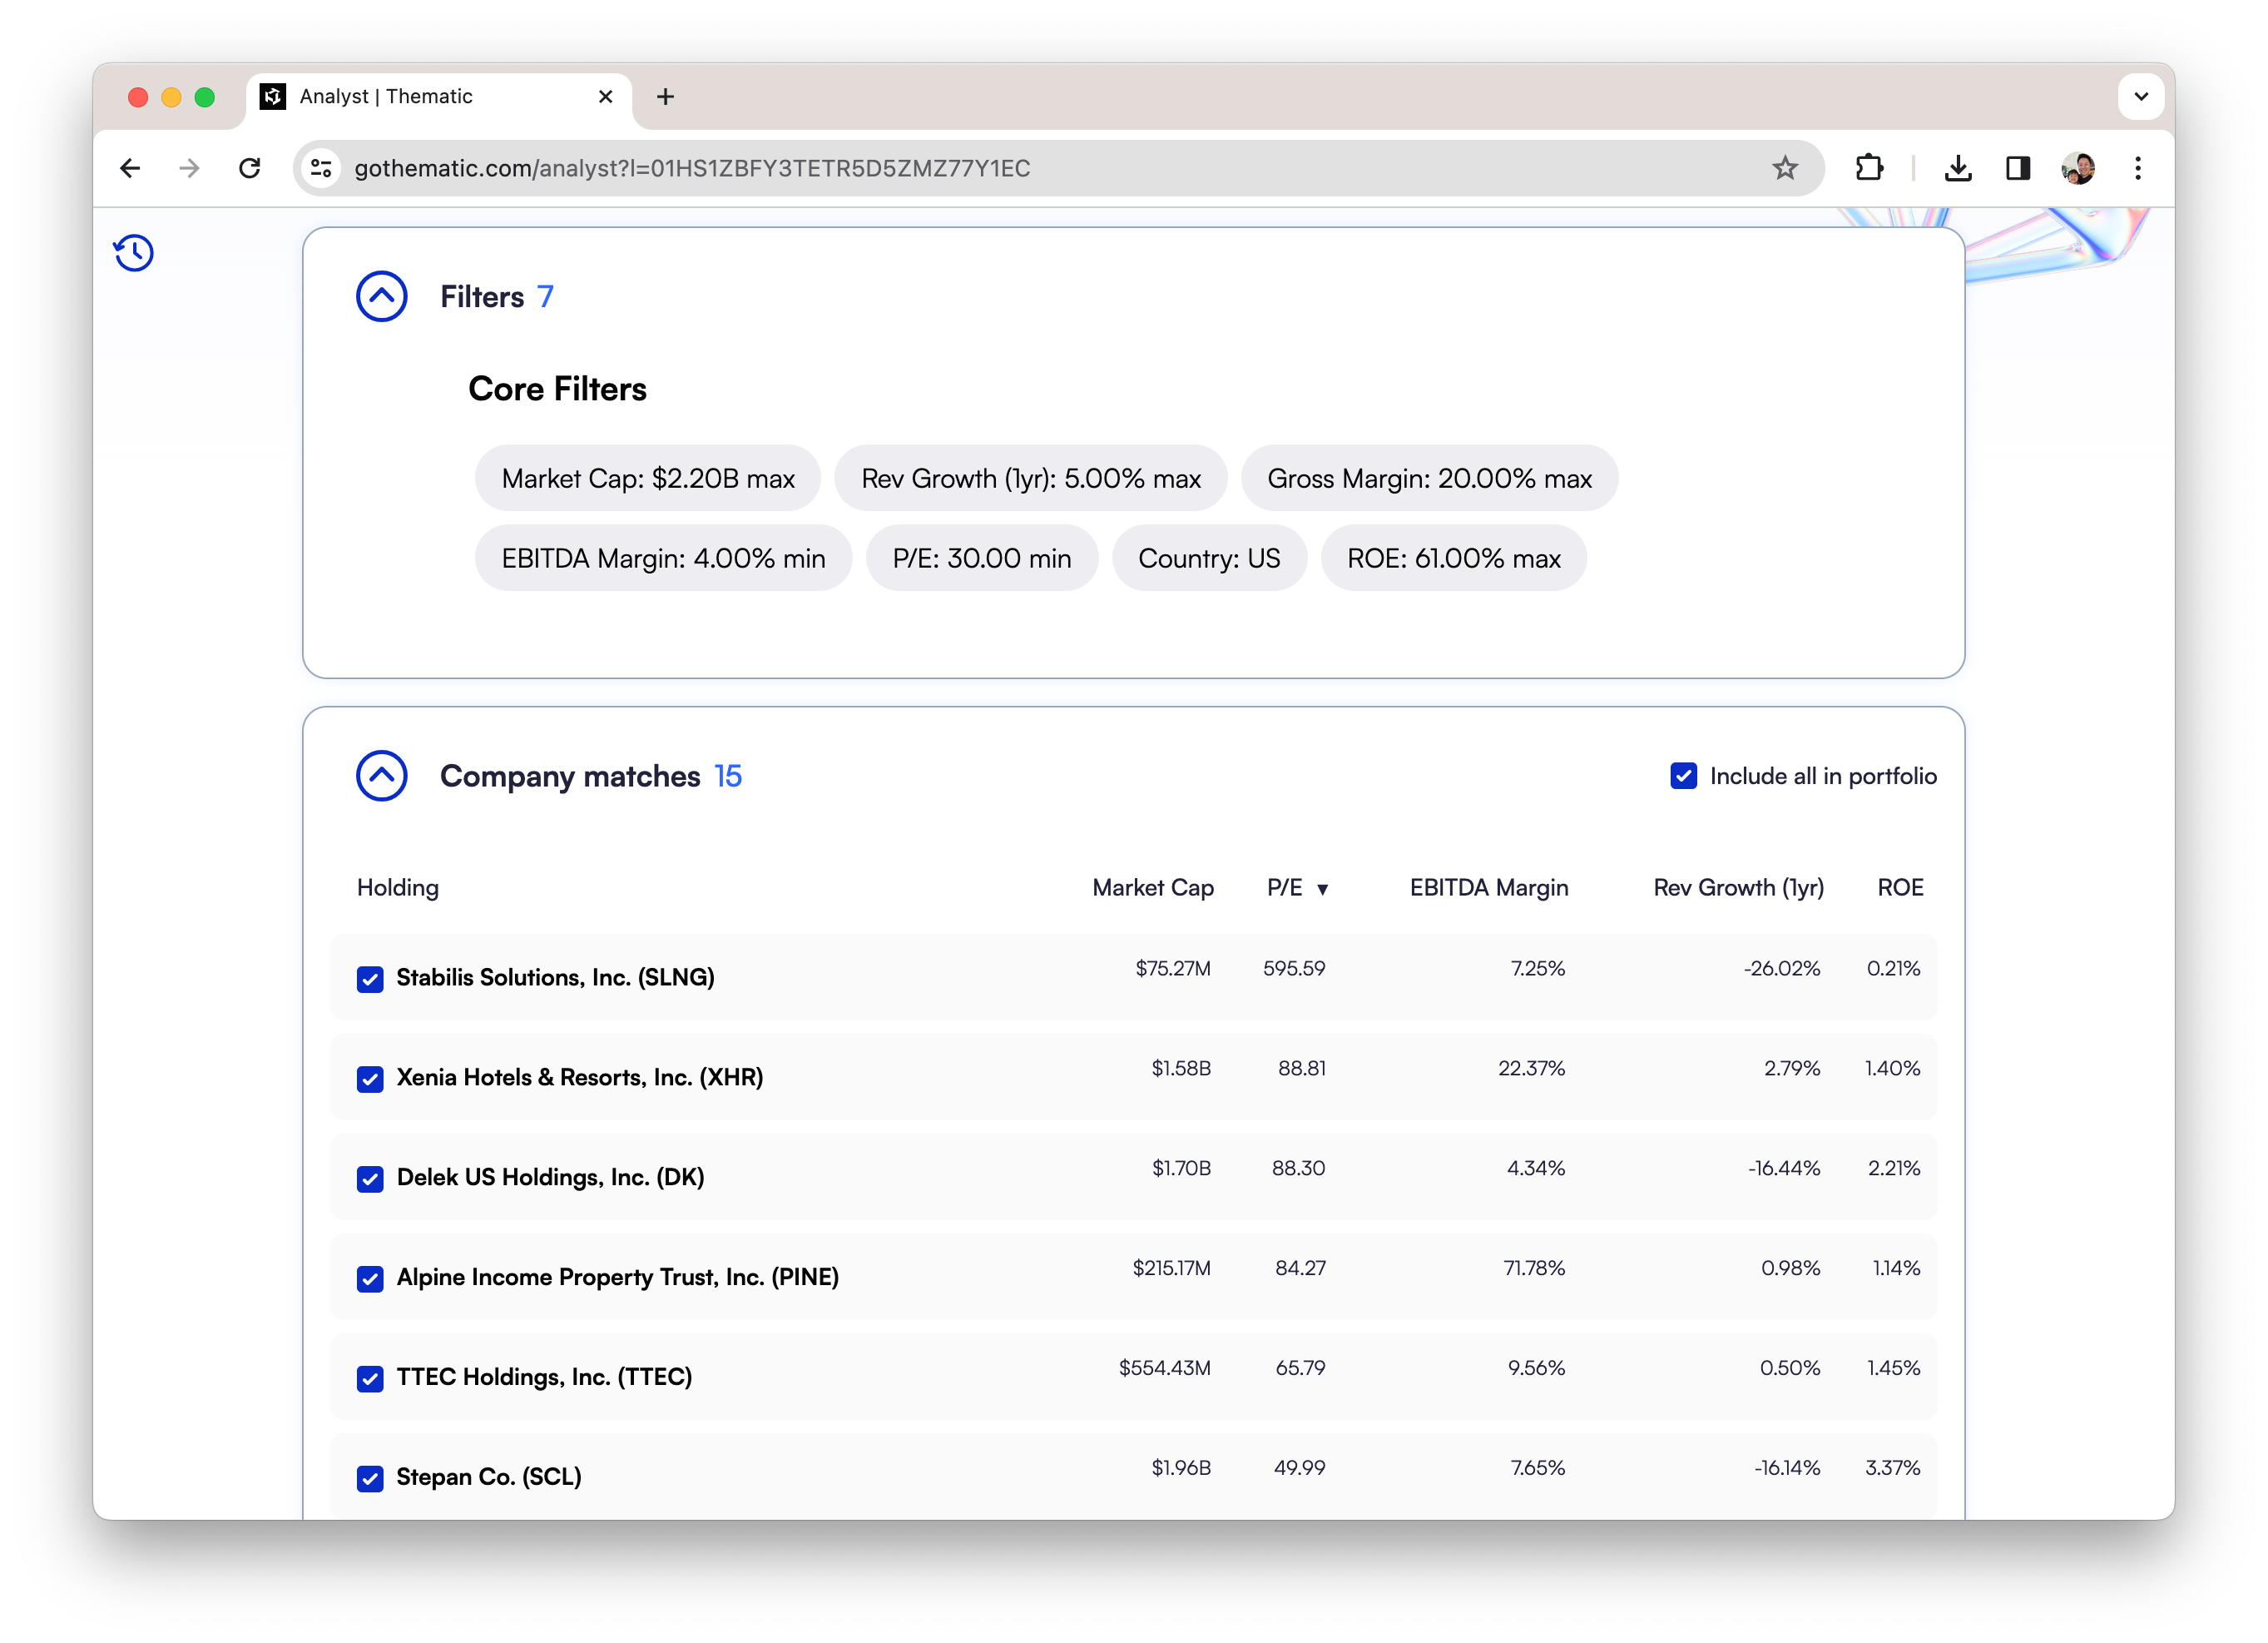
Task: Click the Country: US filter chip
Action: point(1209,558)
